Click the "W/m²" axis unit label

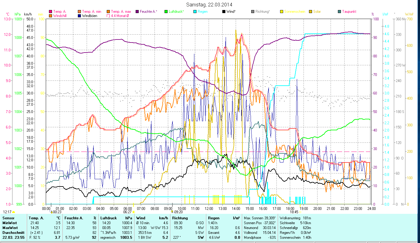click(x=409, y=14)
